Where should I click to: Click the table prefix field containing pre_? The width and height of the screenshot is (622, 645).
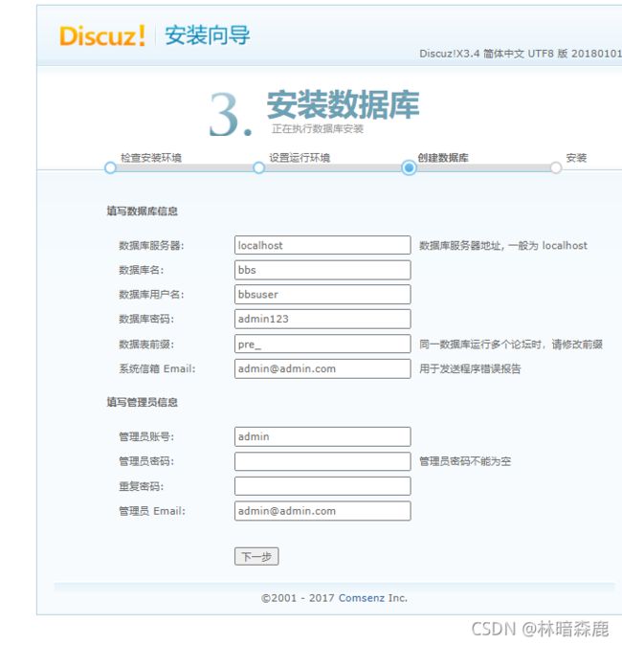322,344
